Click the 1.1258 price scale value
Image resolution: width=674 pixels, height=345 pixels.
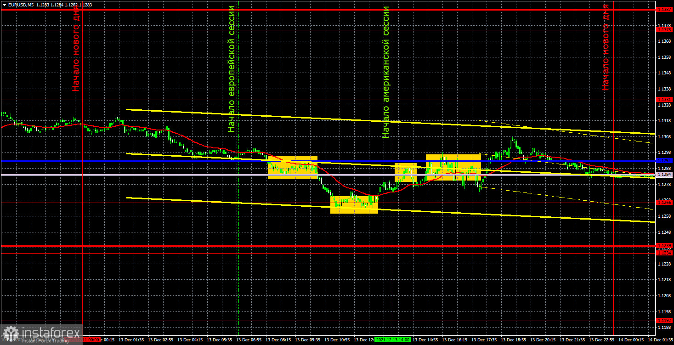tap(664, 216)
